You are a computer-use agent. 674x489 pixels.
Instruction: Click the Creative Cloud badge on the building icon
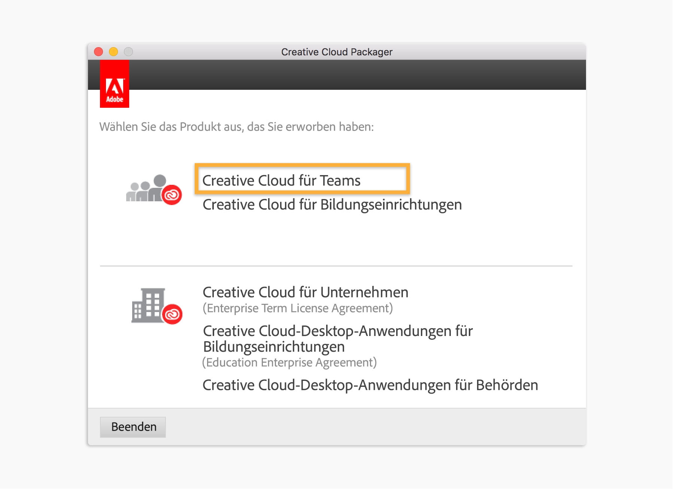(x=172, y=314)
